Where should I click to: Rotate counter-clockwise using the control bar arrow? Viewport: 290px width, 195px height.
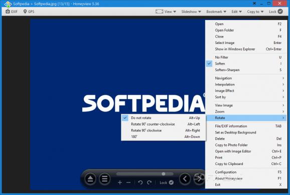pyautogui.click(x=140, y=182)
